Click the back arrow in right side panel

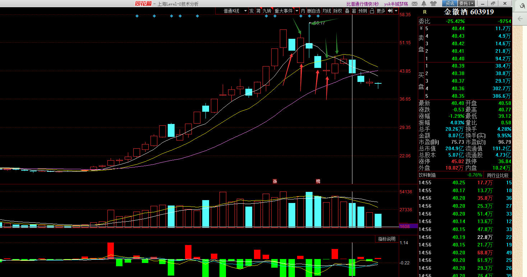519,18
